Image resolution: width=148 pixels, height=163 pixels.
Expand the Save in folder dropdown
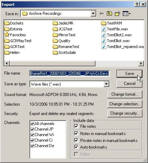(93, 13)
